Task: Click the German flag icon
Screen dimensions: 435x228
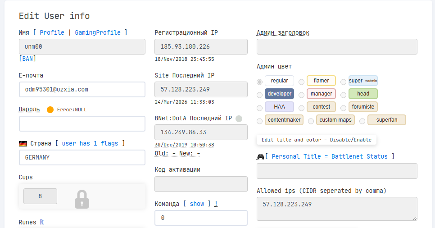Action: [x=23, y=144]
